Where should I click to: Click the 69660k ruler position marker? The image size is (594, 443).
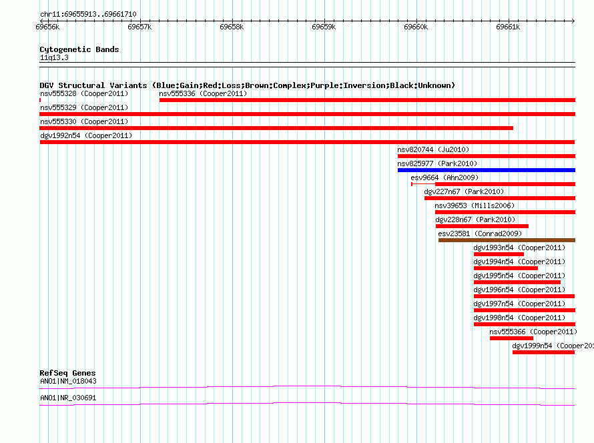click(x=416, y=27)
